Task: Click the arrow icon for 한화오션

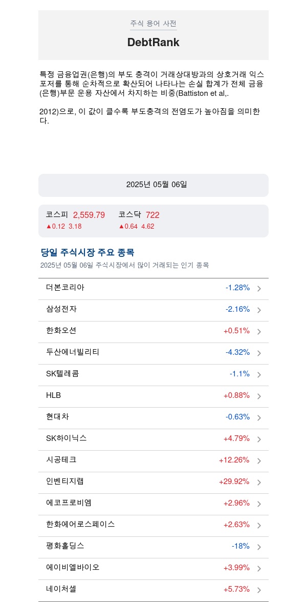Action: (x=259, y=332)
